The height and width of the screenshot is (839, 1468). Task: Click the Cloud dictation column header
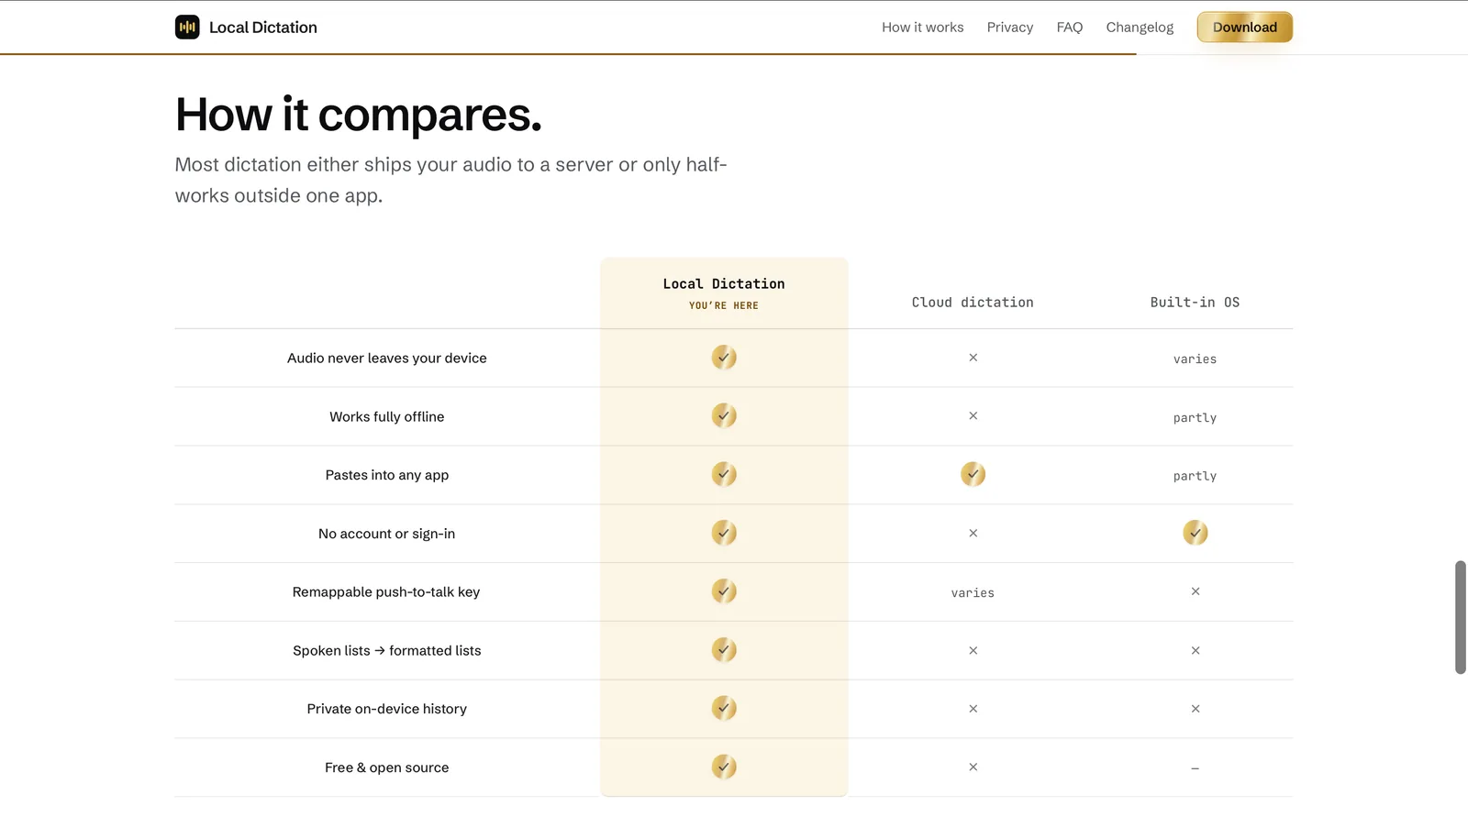click(973, 303)
